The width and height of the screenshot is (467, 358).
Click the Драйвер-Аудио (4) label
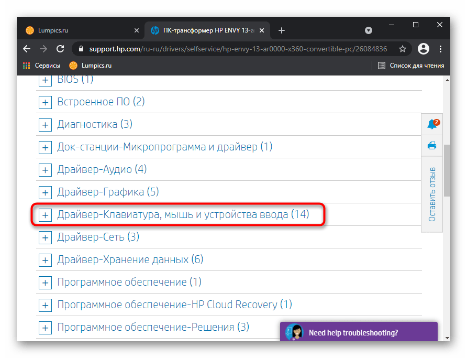click(102, 169)
